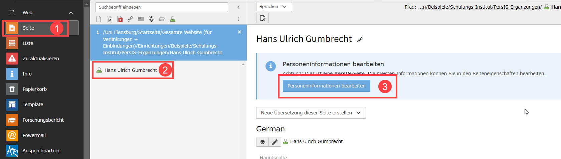Select Hans Ulrich Gumbrecht in page tree
This screenshot has height=159, width=561.
[x=130, y=70]
